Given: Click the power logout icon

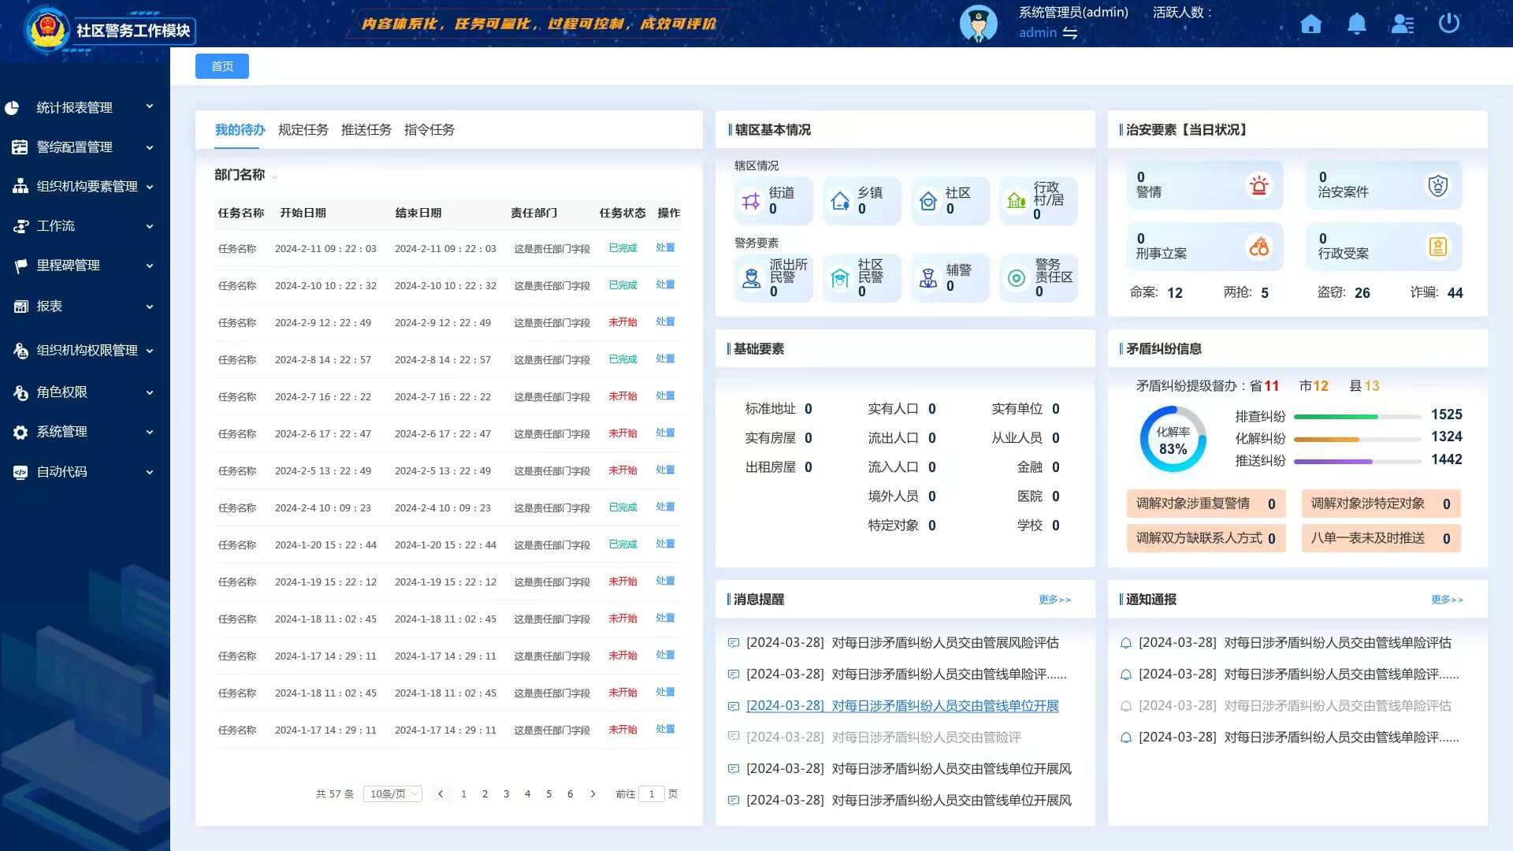Looking at the screenshot, I should [x=1448, y=23].
